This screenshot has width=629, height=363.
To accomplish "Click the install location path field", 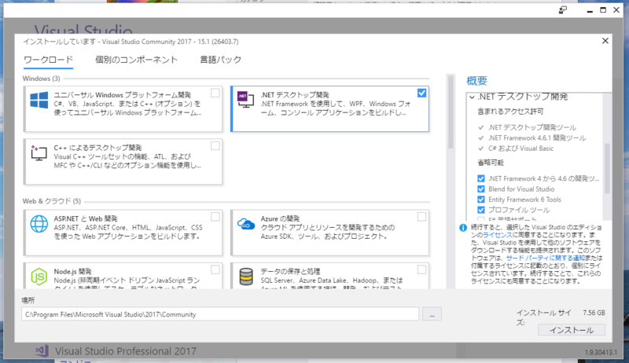I will click(x=220, y=314).
